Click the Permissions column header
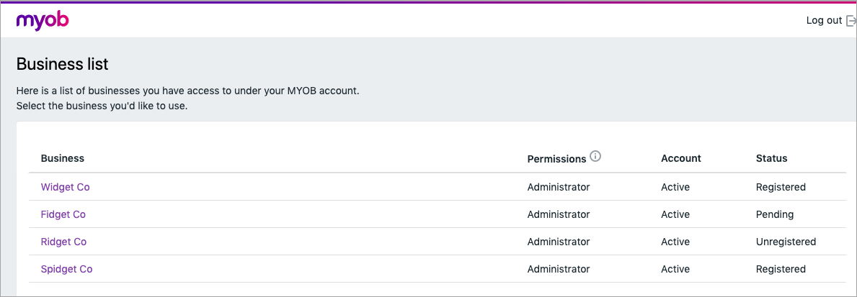The height and width of the screenshot is (297, 857). tap(556, 158)
